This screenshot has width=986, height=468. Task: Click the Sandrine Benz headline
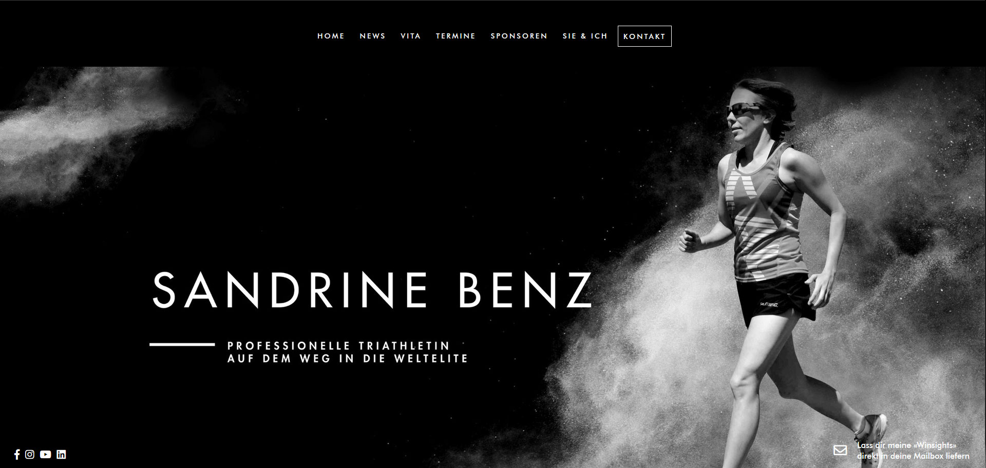coord(372,290)
